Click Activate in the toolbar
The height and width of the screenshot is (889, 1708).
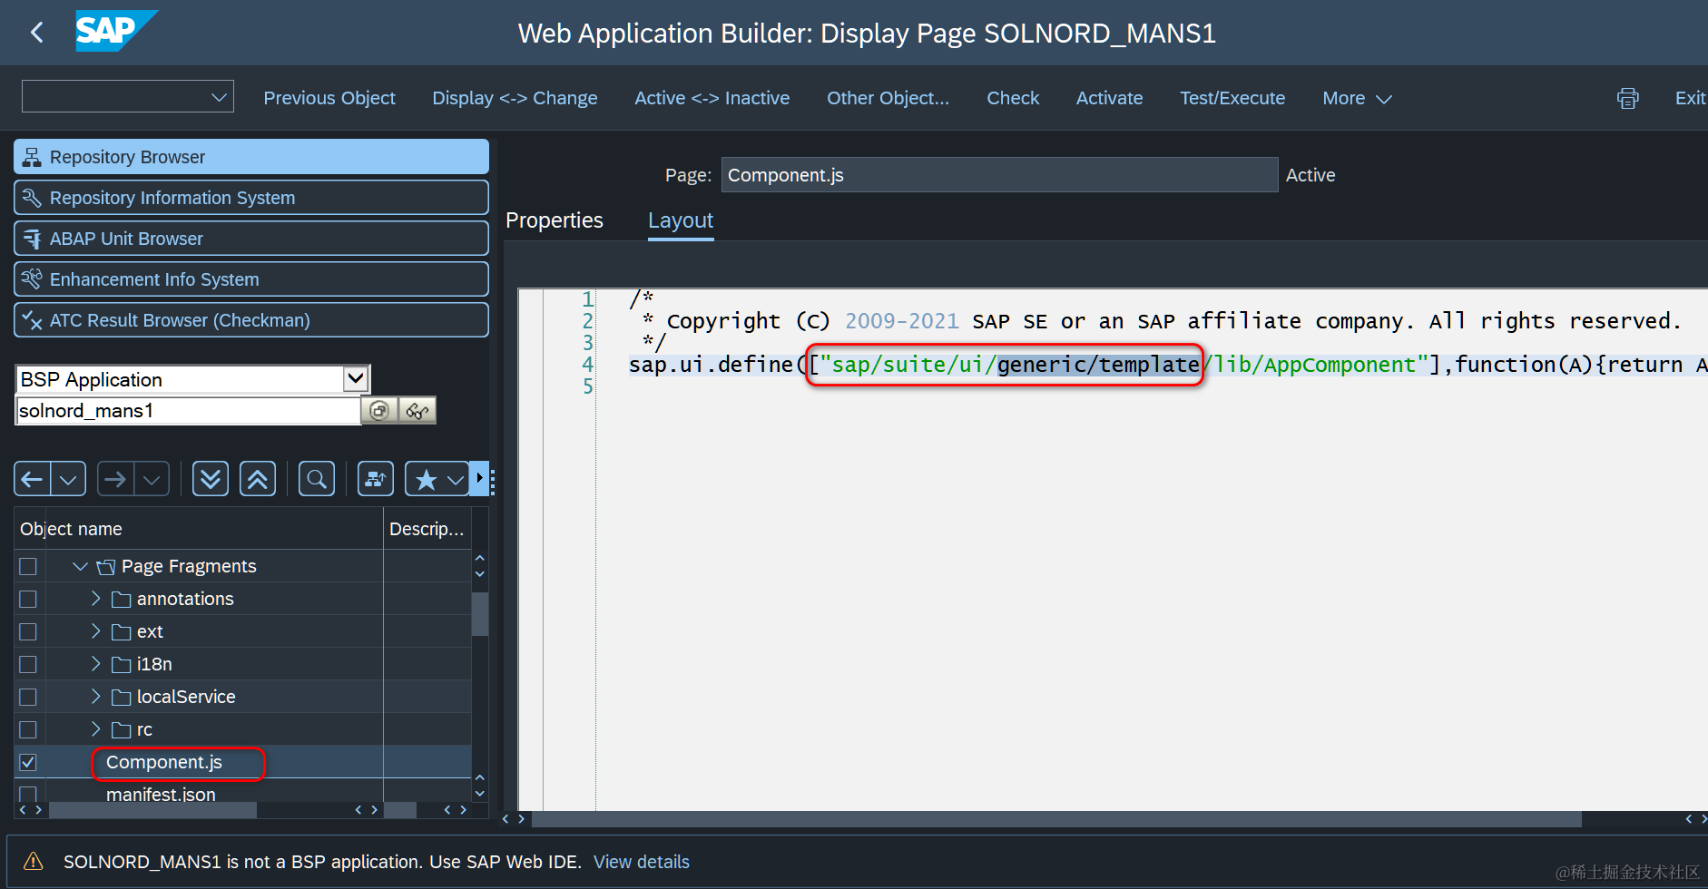[1109, 98]
